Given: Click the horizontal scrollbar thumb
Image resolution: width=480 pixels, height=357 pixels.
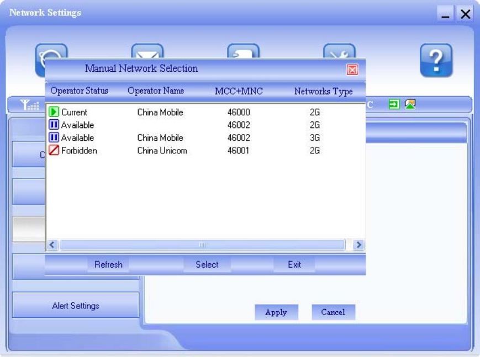Looking at the screenshot, I should click(x=202, y=245).
